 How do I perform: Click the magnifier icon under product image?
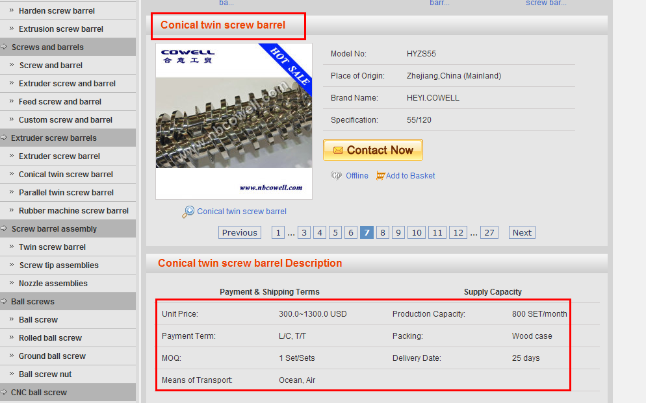pyautogui.click(x=188, y=212)
